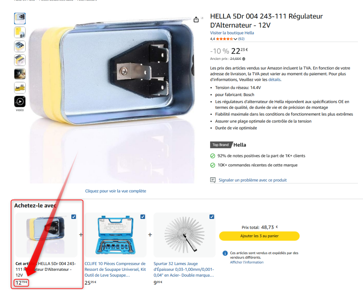Click the share icon above product image
363x290 pixels.
coord(196,20)
